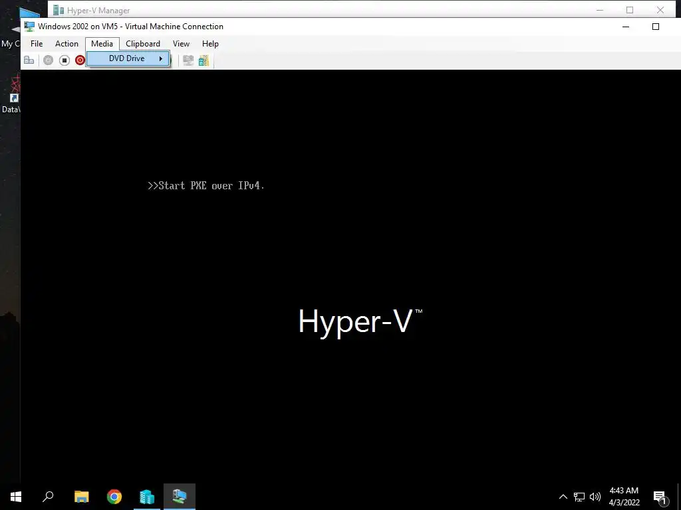The height and width of the screenshot is (510, 681).
Task: Show hidden system tray icons
Action: pos(563,497)
